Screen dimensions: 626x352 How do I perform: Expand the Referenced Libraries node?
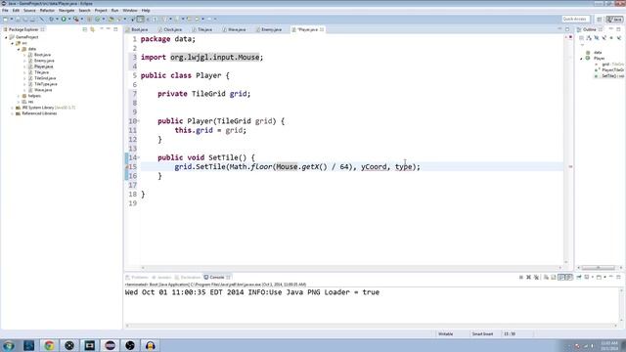pyautogui.click(x=13, y=113)
